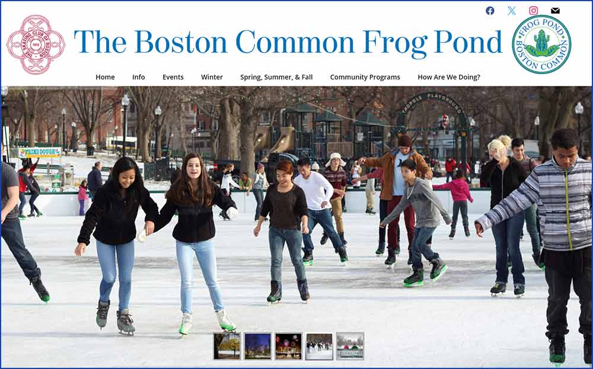Select the first autumn pond slideshow thumbnail
The height and width of the screenshot is (369, 593).
[x=227, y=346]
